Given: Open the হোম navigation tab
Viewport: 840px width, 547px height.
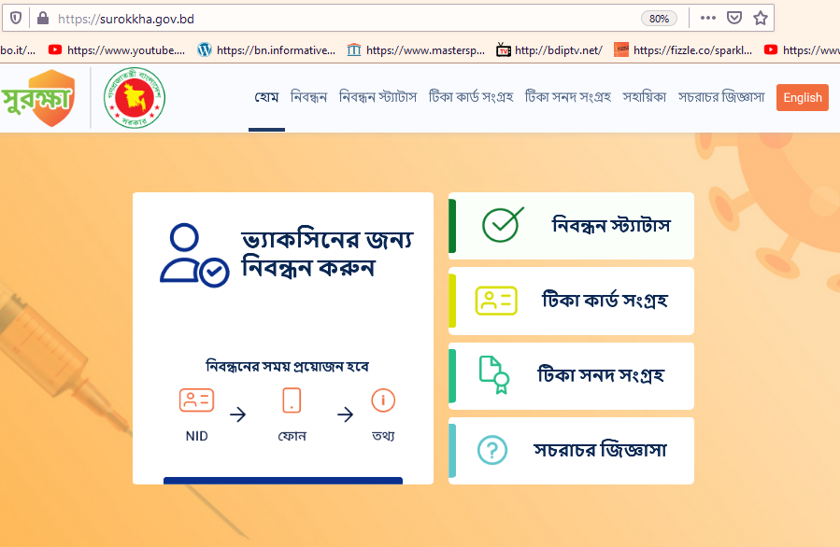Looking at the screenshot, I should [266, 97].
